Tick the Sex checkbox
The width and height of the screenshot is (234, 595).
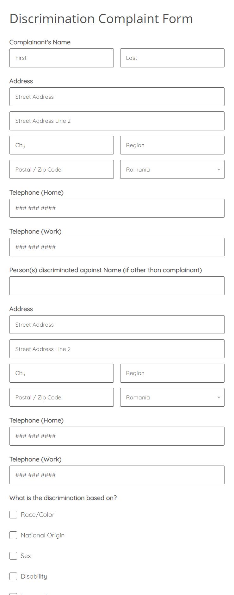click(13, 556)
